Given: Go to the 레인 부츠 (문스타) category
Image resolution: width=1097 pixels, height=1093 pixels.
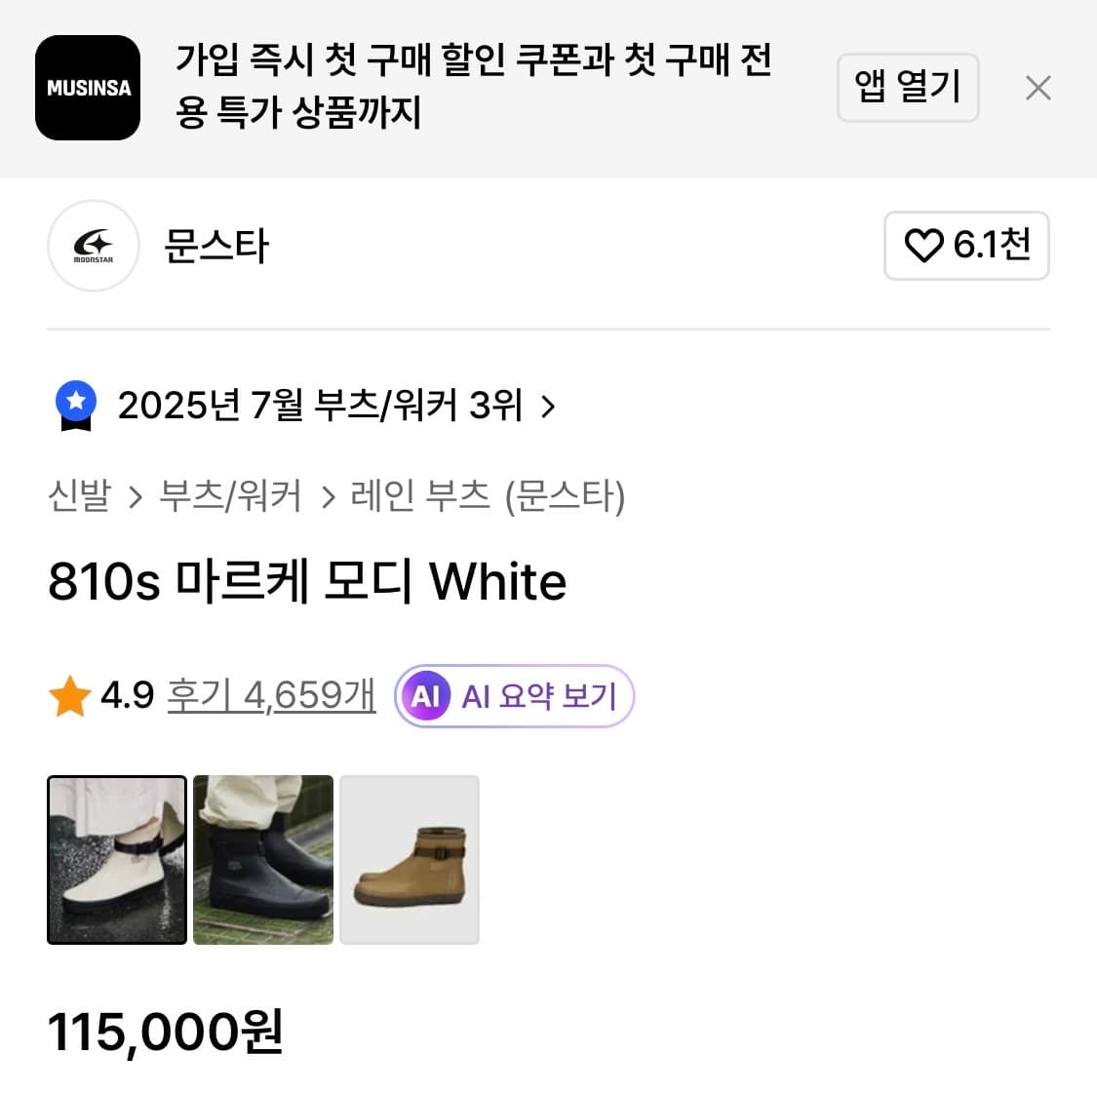Looking at the screenshot, I should tap(488, 496).
